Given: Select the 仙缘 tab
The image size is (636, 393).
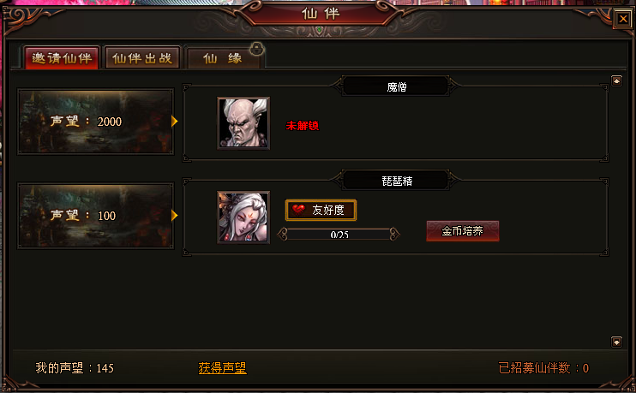Looking at the screenshot, I should click(223, 58).
